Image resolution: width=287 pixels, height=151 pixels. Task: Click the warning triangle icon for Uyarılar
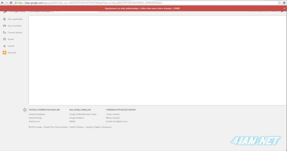tap(4, 46)
